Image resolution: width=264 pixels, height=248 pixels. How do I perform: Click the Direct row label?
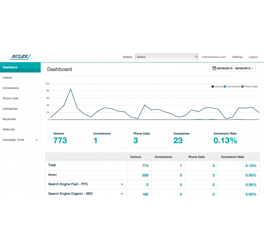(x=52, y=175)
